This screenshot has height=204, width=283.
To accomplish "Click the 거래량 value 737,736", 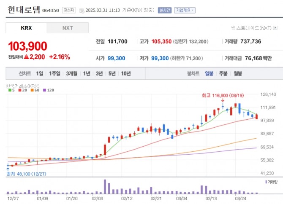I will pyautogui.click(x=251, y=41).
